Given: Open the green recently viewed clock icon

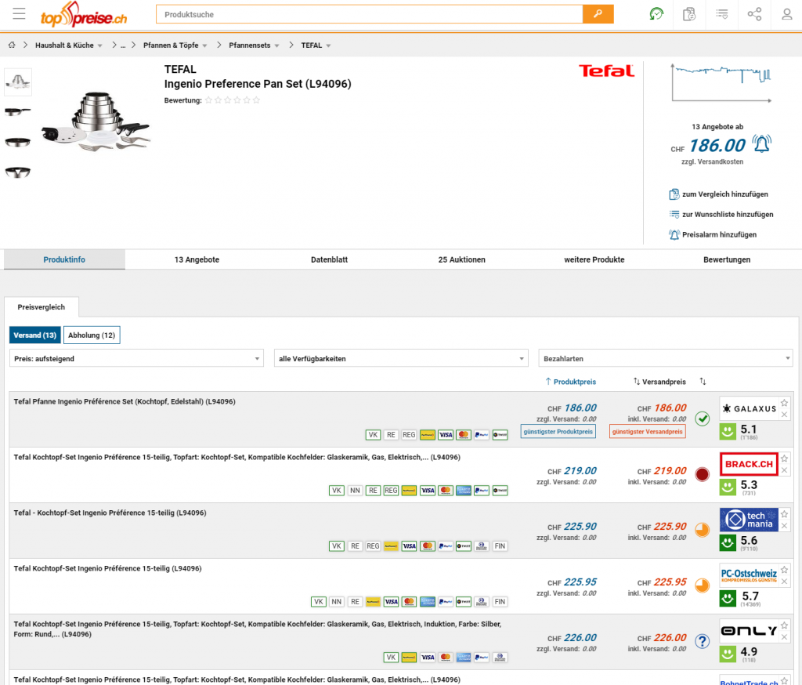Looking at the screenshot, I should pyautogui.click(x=656, y=14).
